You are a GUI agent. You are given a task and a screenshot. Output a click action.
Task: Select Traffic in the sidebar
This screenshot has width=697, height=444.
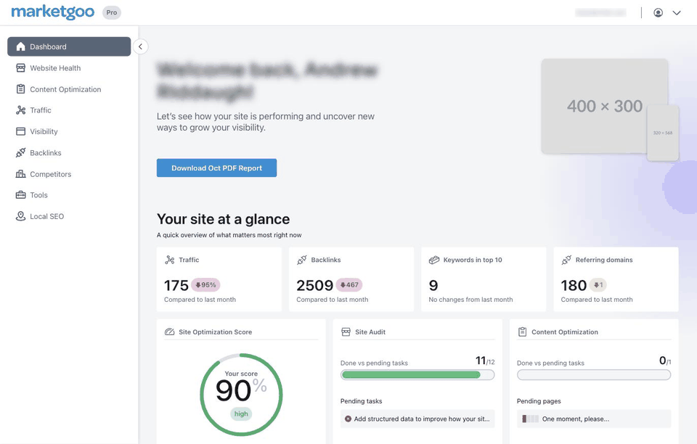69,110
